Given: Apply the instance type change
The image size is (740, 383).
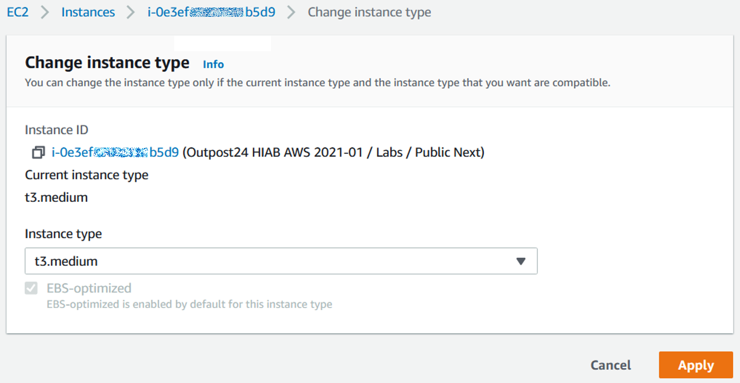Looking at the screenshot, I should pyautogui.click(x=695, y=365).
